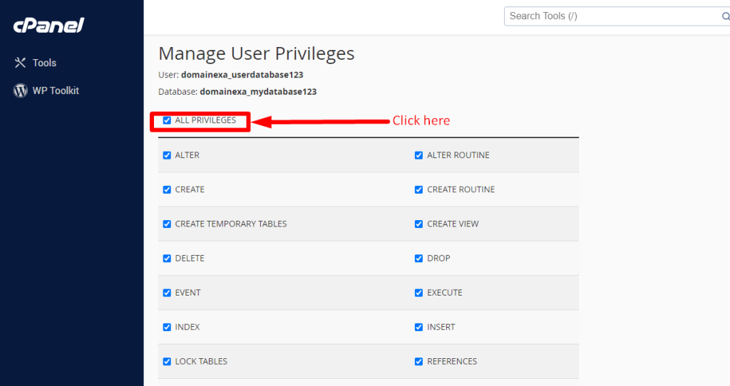This screenshot has height=386, width=730.
Task: Toggle the EXECUTE checkbox
Action: pyautogui.click(x=418, y=293)
